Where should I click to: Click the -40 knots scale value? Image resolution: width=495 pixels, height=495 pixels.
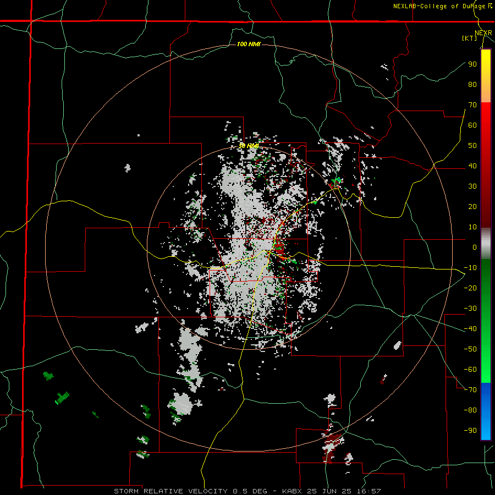[x=470, y=329]
